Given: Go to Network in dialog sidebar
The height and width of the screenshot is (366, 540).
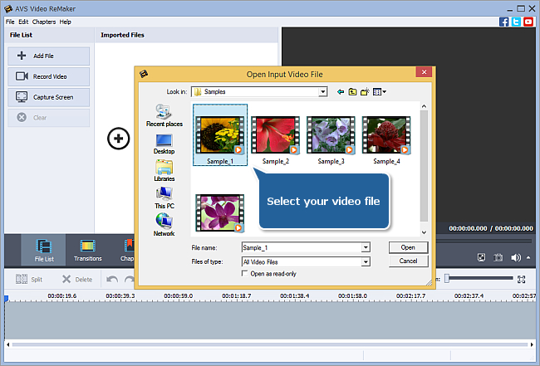Looking at the screenshot, I should click(x=164, y=225).
